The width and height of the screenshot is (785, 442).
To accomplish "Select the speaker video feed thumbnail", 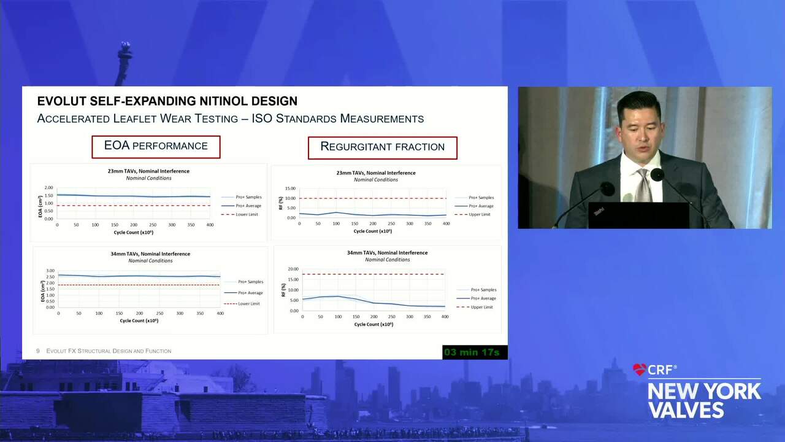I will 645,158.
